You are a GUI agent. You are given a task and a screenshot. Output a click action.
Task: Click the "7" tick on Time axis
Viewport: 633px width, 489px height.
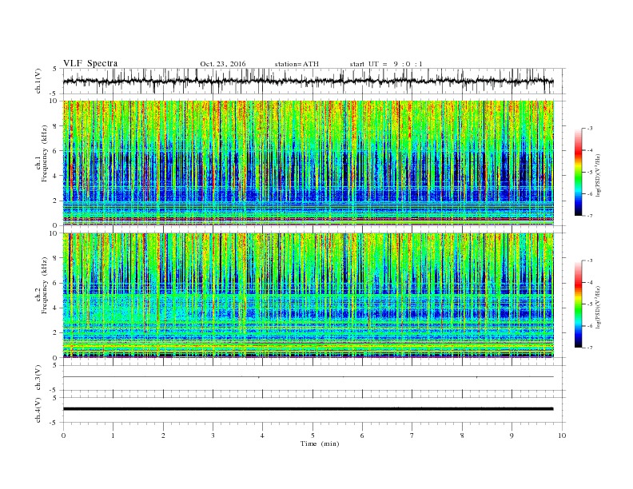pos(412,435)
